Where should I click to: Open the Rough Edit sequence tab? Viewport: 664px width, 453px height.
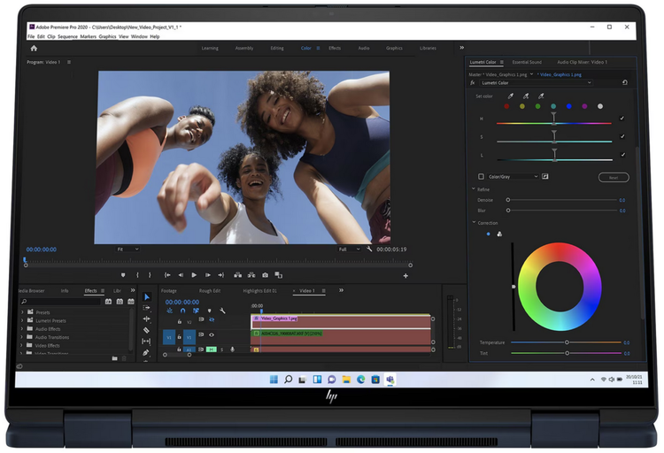pos(210,291)
